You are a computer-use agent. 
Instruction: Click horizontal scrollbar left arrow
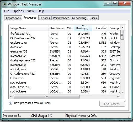tap(11, 96)
